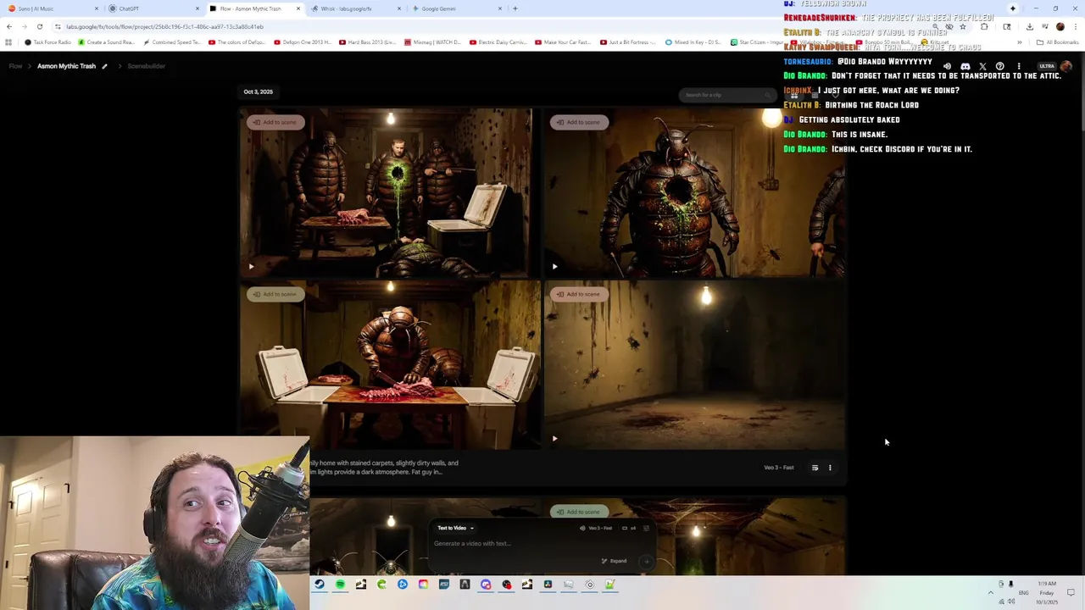The width and height of the screenshot is (1085, 610).
Task: Play the three-roach butcher clip
Action: (251, 266)
